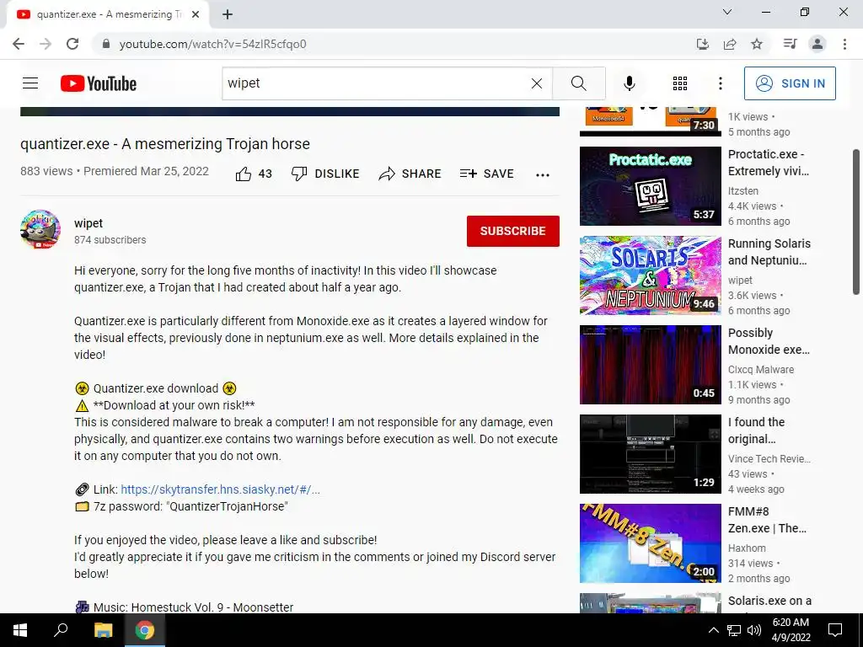Click the 874 subscribers text

[110, 240]
